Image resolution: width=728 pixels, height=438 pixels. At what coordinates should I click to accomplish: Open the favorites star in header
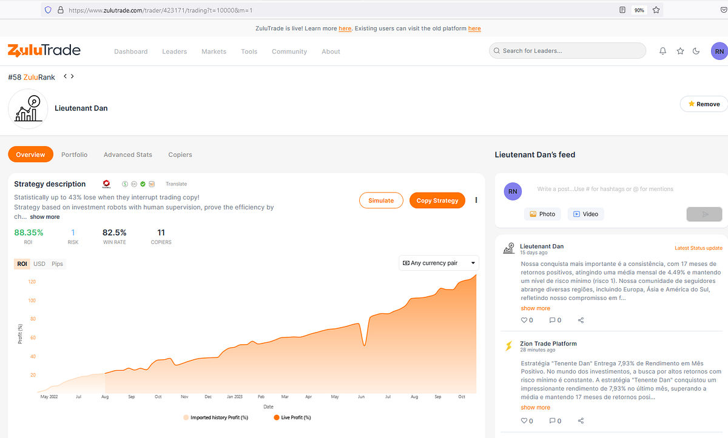[680, 51]
